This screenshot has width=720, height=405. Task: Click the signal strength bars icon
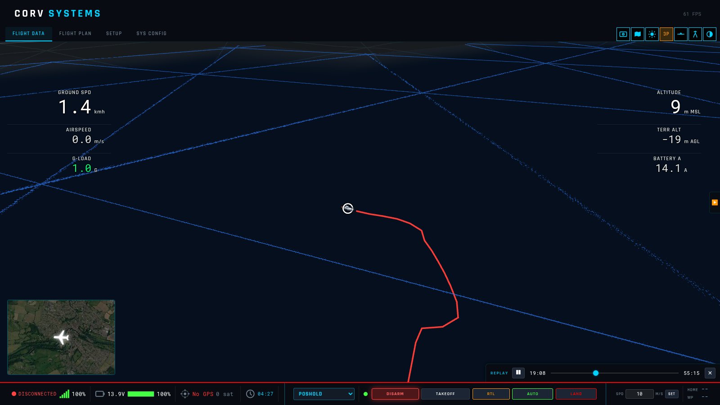(x=64, y=394)
